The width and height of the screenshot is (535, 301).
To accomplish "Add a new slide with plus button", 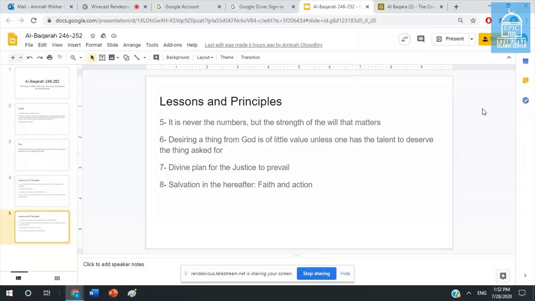I will (13, 57).
